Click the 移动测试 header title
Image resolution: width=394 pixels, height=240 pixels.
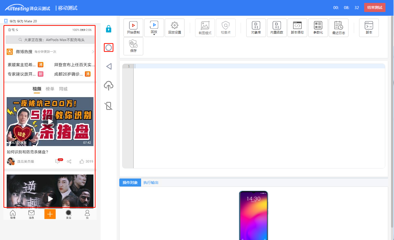[68, 8]
